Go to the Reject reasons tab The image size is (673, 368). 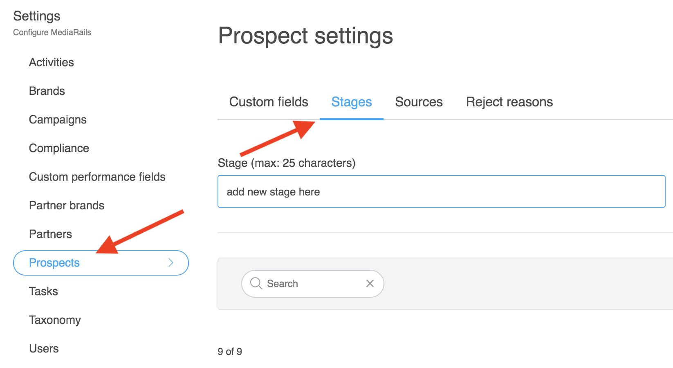[509, 102]
